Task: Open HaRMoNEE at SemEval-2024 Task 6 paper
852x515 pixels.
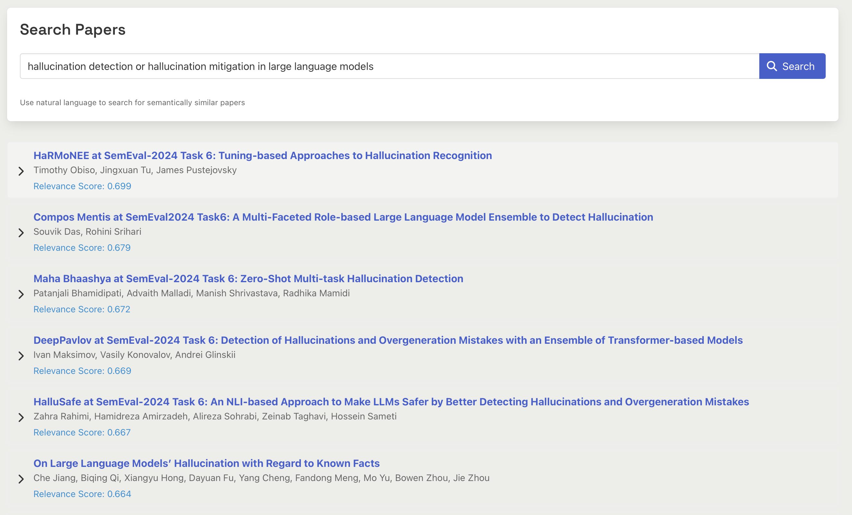Action: coord(262,156)
